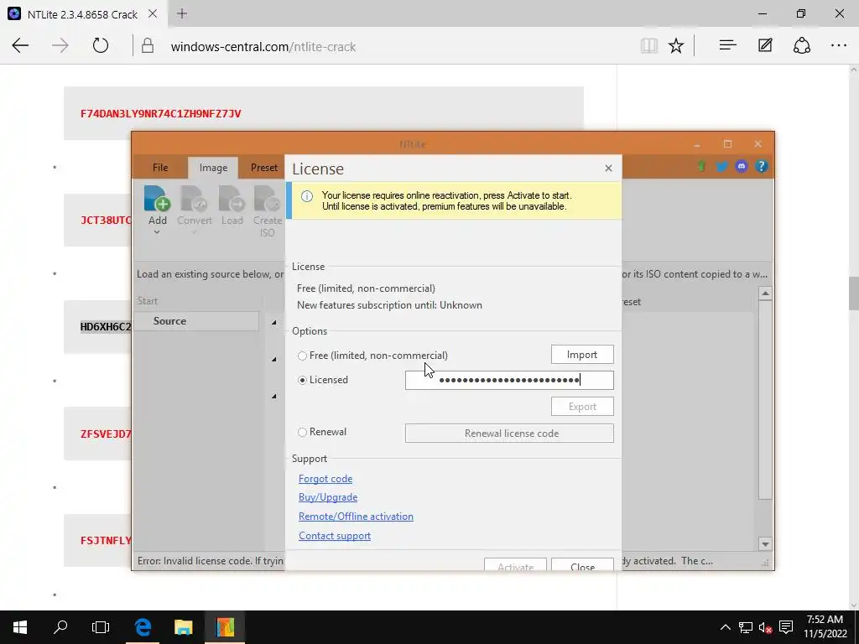
Task: Select the NTLite 2.3.4.8658 Crack browser tab
Action: (x=82, y=14)
